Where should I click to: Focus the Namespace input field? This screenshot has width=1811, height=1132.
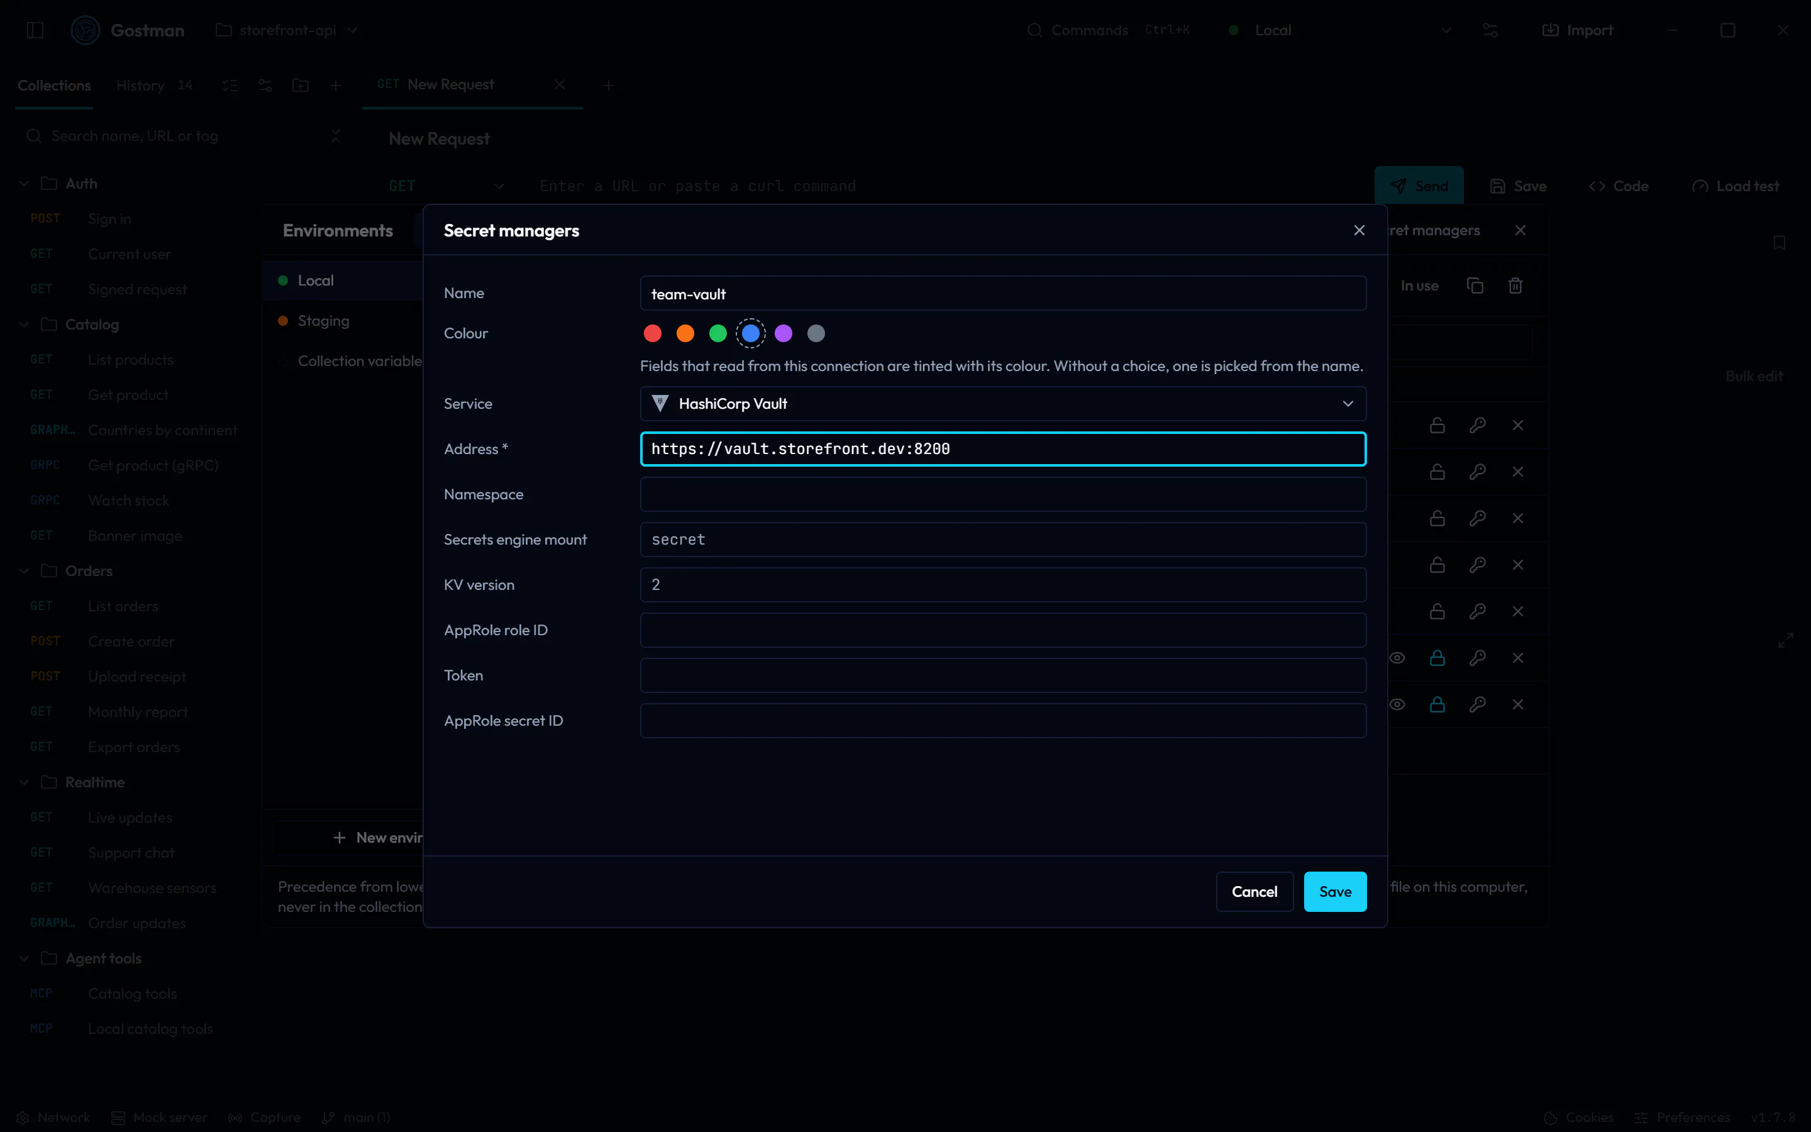[1003, 494]
